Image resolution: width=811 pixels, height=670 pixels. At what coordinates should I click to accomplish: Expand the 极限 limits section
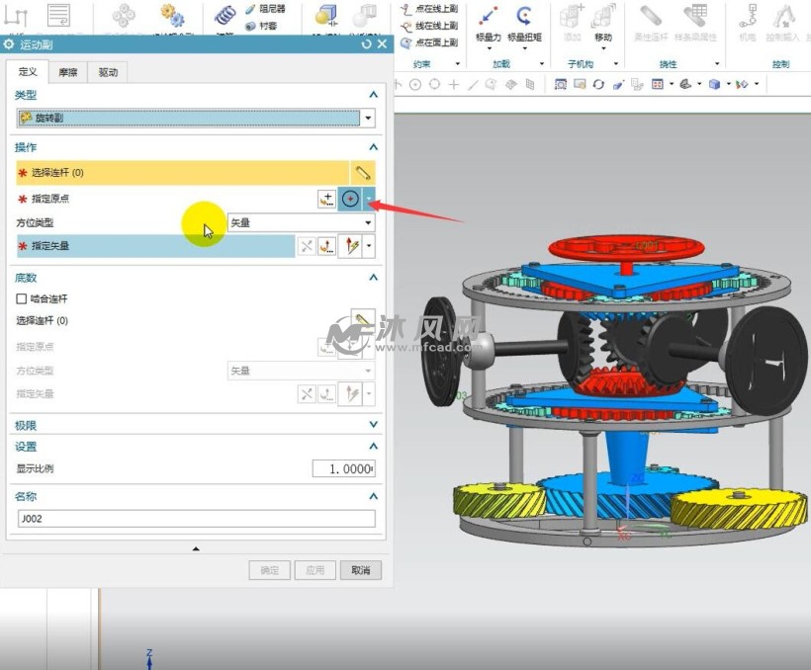pos(373,425)
